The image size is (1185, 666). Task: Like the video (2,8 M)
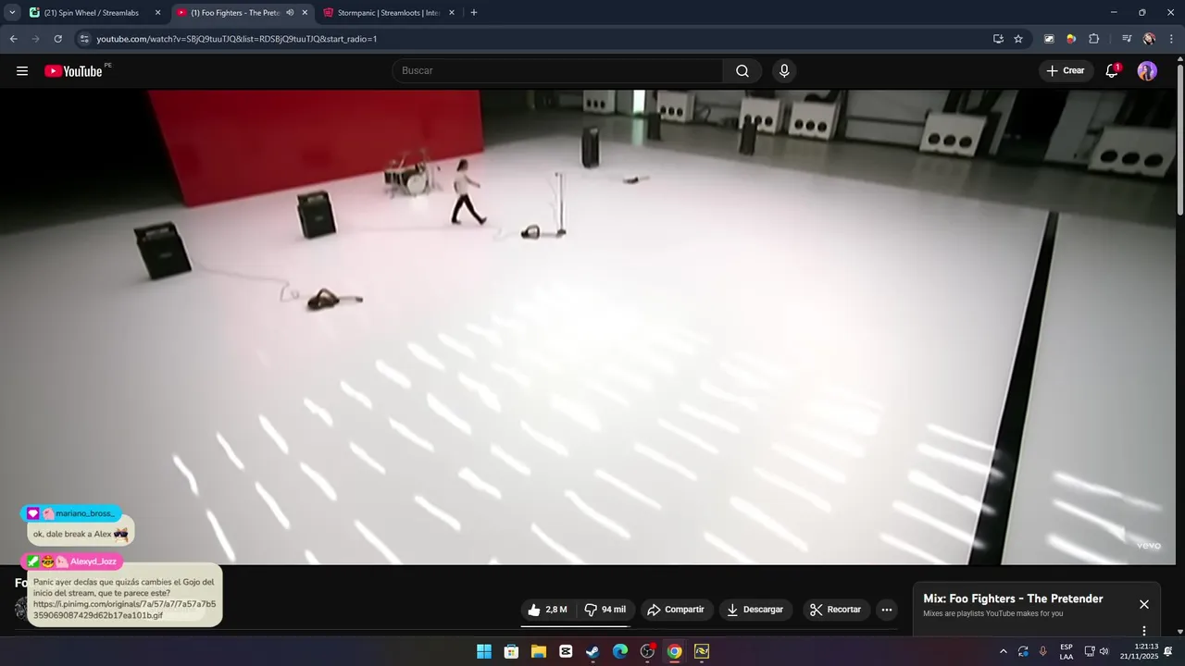tap(546, 610)
